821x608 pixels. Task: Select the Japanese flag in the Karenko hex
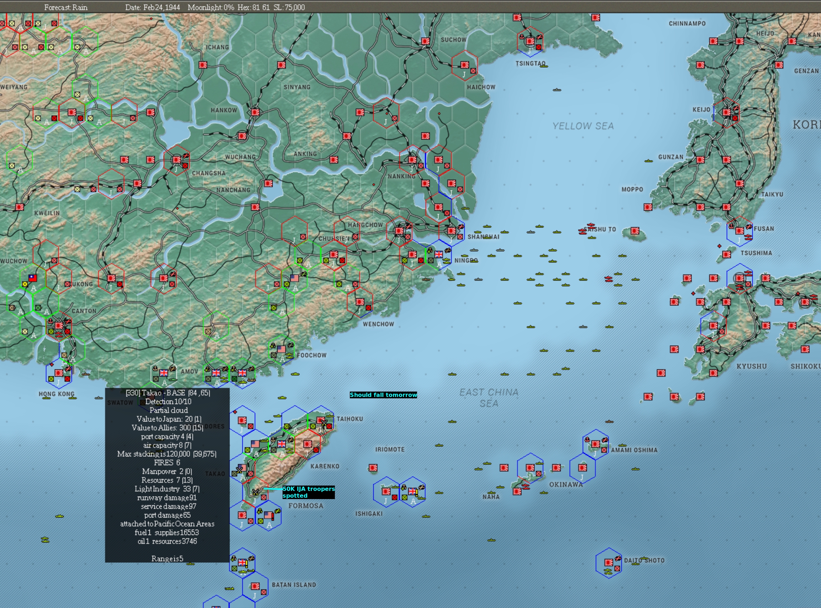pos(307,444)
